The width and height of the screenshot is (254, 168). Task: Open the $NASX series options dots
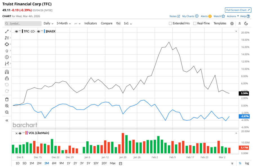click(42, 31)
